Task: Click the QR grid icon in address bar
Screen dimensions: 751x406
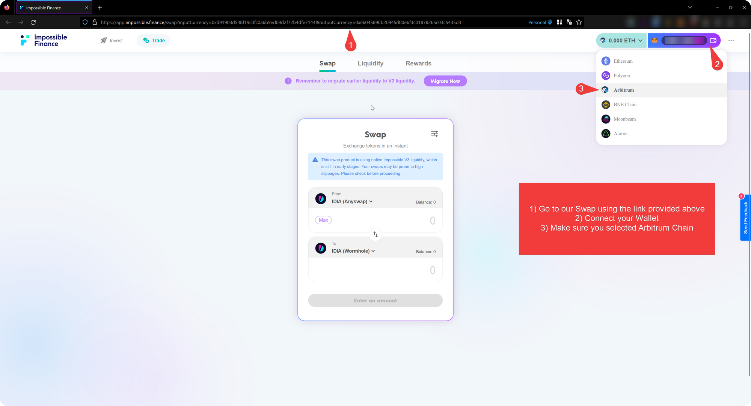Action: click(x=559, y=22)
